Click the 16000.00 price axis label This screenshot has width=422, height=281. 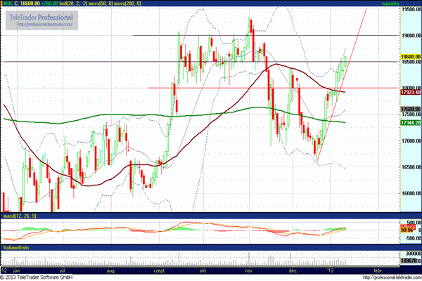click(x=411, y=193)
